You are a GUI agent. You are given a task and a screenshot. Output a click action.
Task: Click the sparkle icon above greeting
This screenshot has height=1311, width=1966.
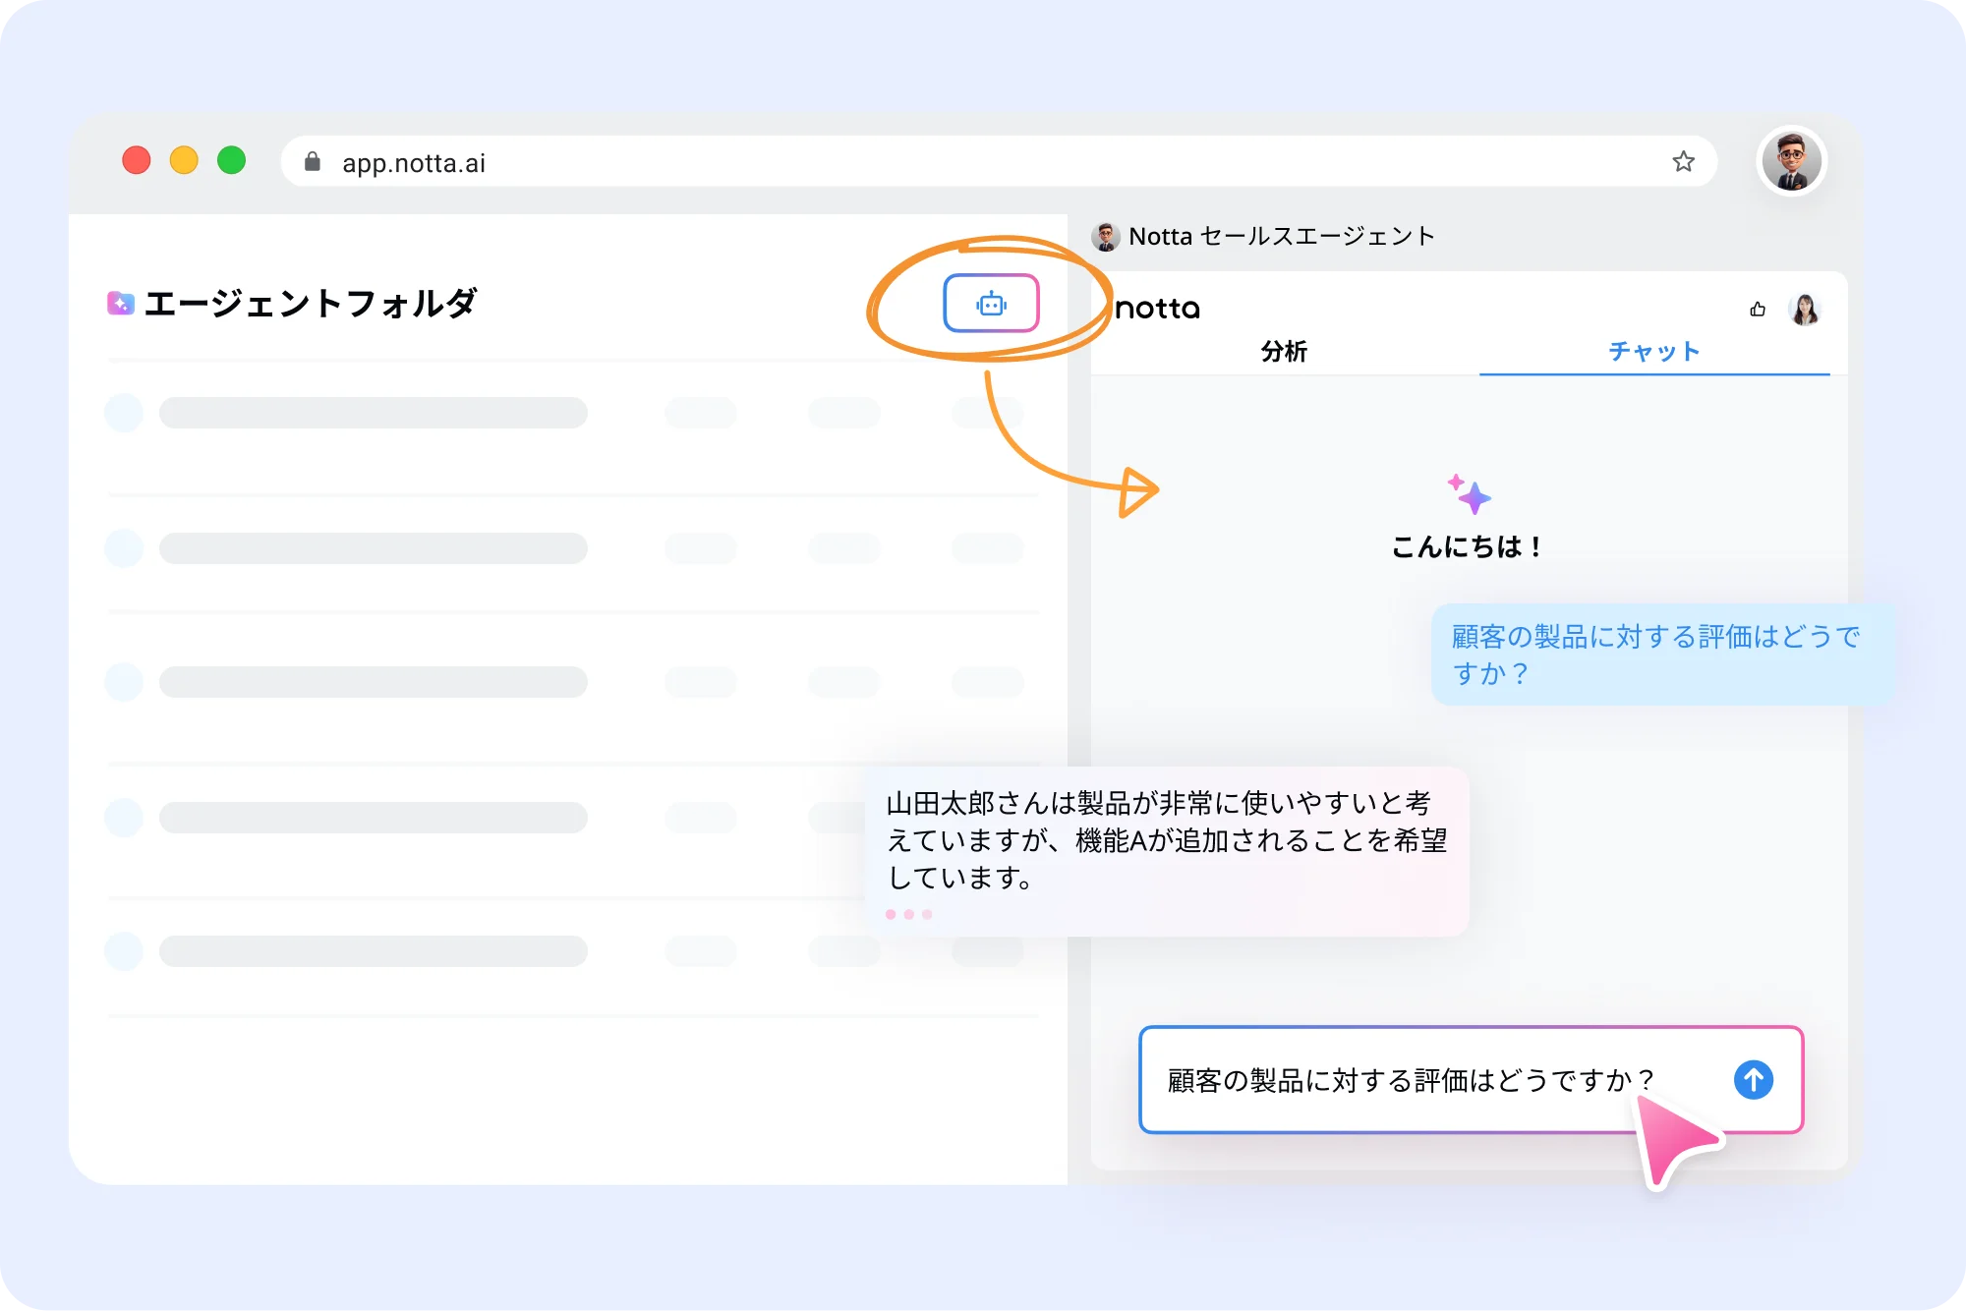(1469, 494)
